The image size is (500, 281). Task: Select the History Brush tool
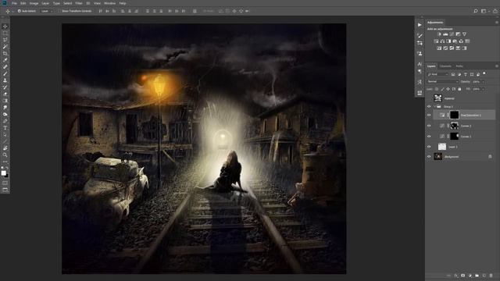coord(5,87)
